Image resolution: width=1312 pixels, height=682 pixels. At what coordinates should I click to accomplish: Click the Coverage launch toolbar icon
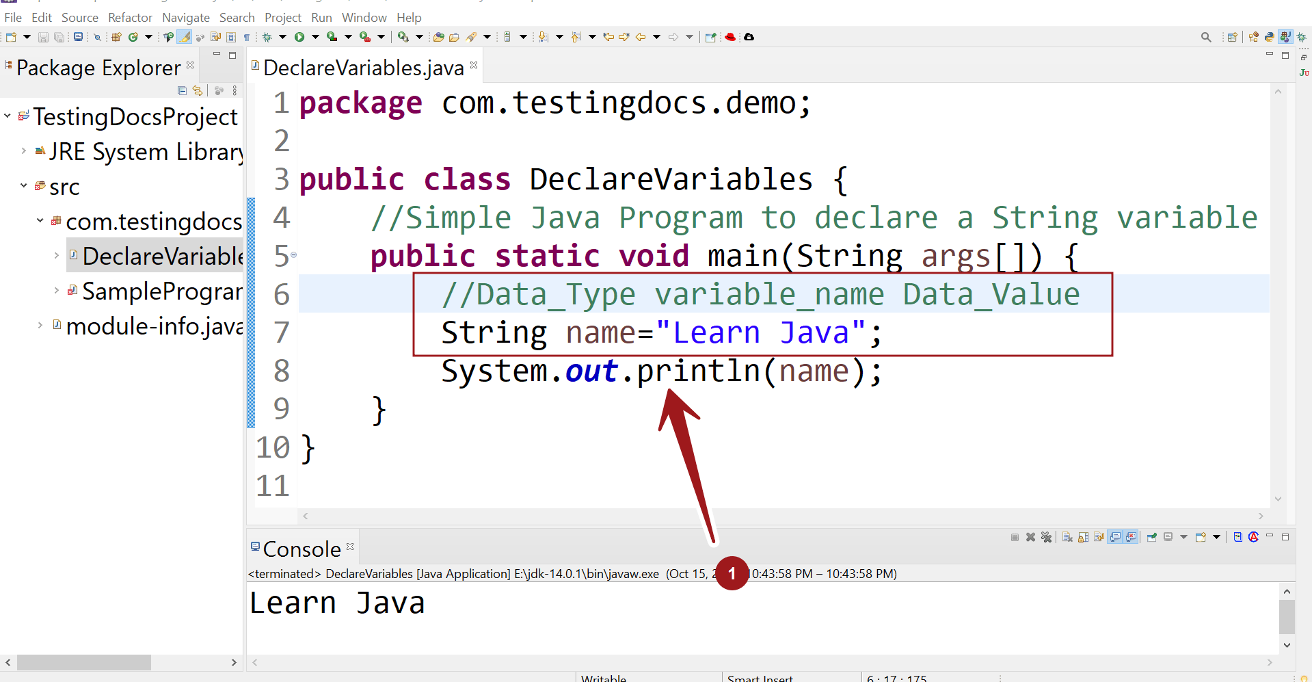coord(334,37)
